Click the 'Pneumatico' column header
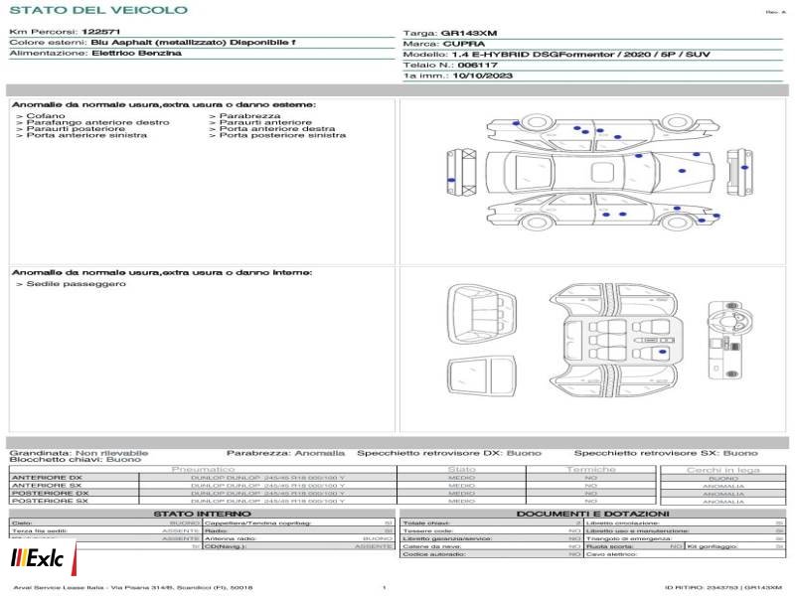The width and height of the screenshot is (795, 596). coord(204,470)
